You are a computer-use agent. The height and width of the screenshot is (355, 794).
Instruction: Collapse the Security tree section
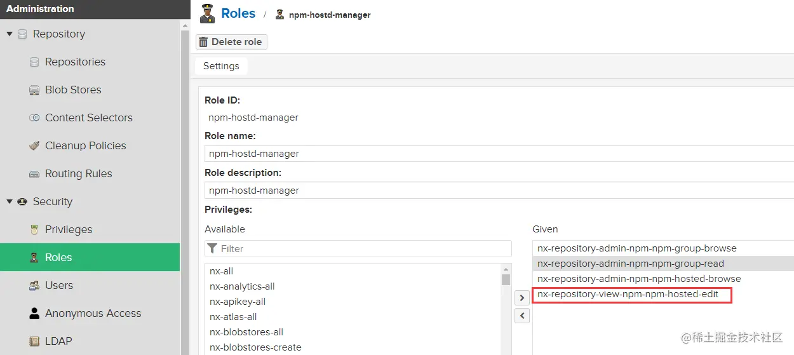tap(10, 202)
